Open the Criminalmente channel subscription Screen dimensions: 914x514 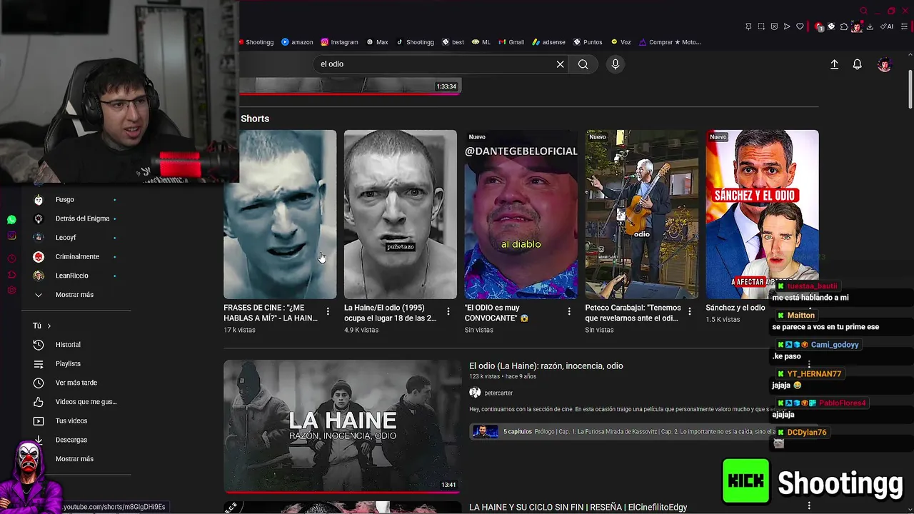(x=76, y=256)
